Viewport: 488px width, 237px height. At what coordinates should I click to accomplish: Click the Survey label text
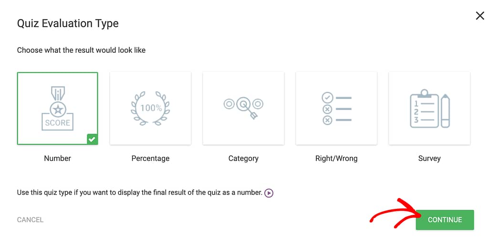click(x=429, y=158)
